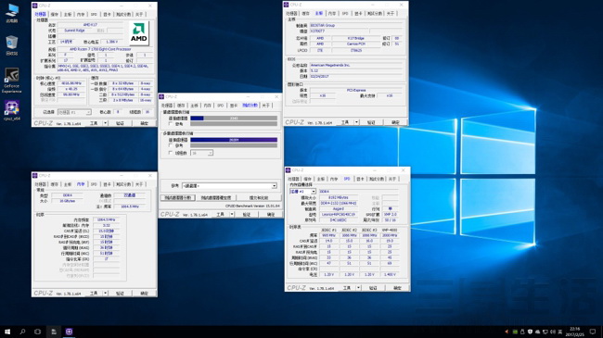Click the taskbar icon next to Task View
The image size is (603, 338).
(54, 332)
